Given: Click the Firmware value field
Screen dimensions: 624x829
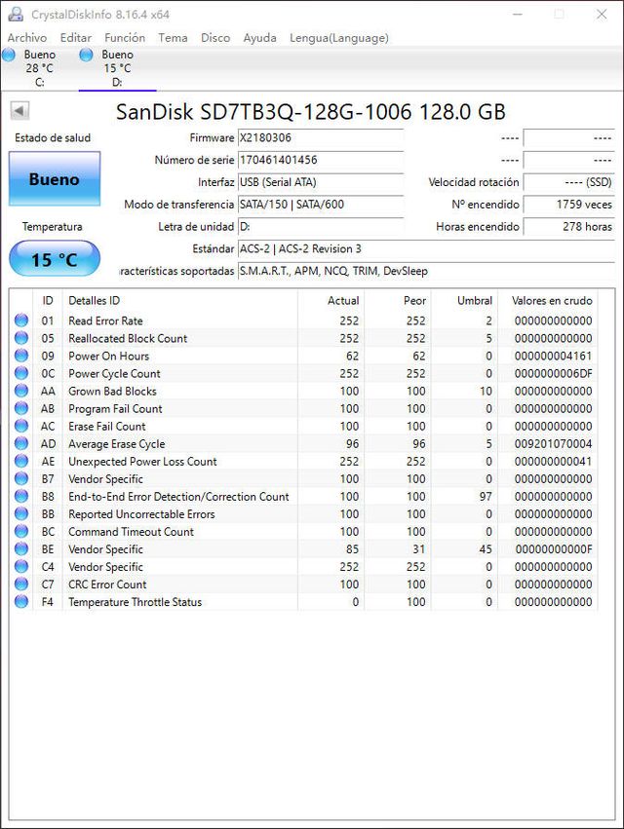Looking at the screenshot, I should click(x=320, y=137).
